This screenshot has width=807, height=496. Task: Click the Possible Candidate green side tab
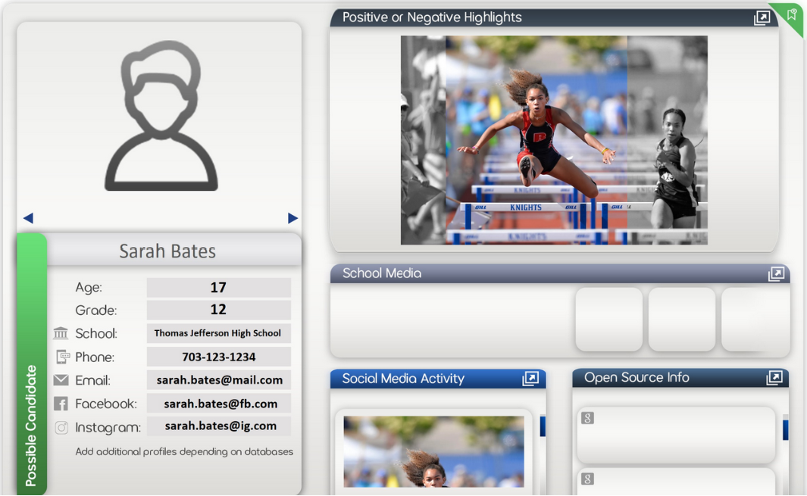click(31, 364)
